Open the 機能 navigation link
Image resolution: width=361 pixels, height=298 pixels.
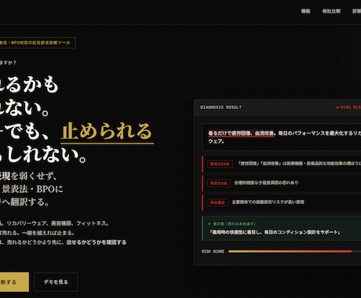[x=305, y=11]
